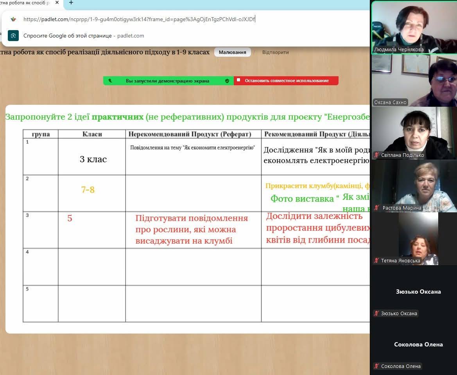Click muted microphone icon for Растова Марина
Screen dimensions: 457x375
376,208
